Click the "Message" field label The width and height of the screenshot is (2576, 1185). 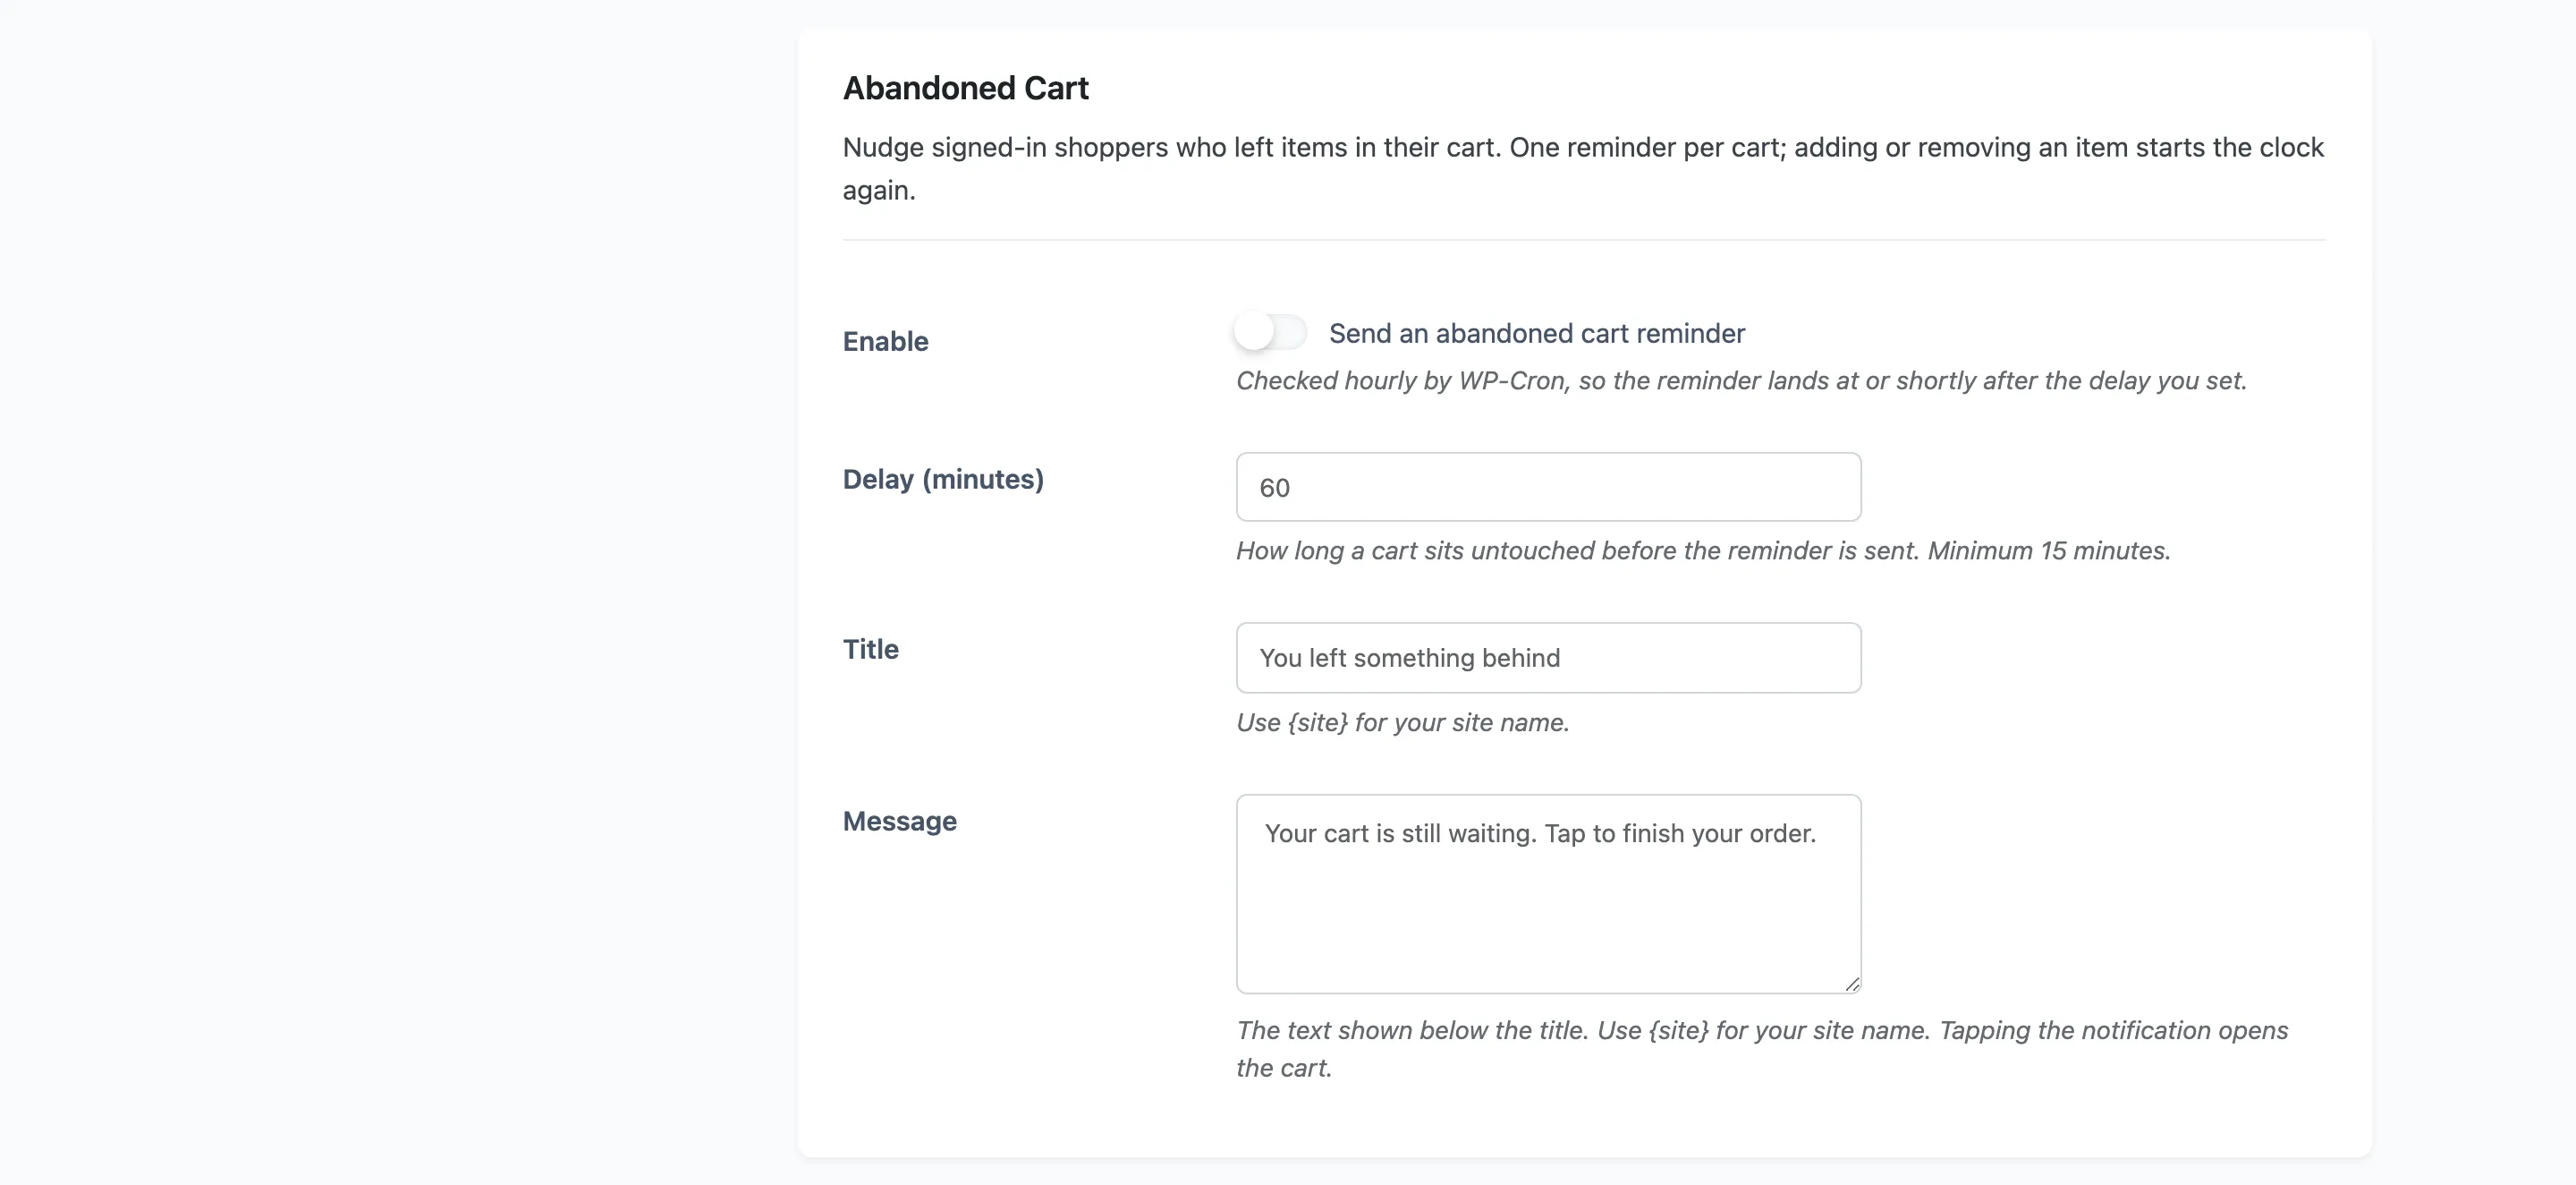[899, 822]
